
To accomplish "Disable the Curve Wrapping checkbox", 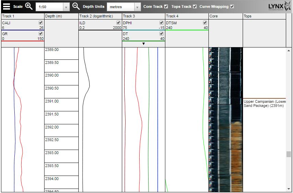I will click(x=232, y=6).
